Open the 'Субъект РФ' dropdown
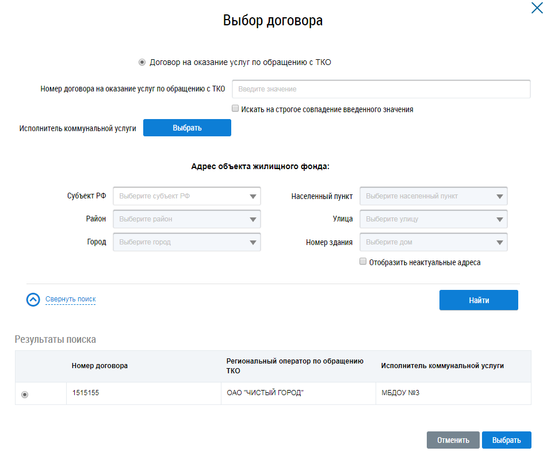Screen dimensions: 547x459 (187, 196)
